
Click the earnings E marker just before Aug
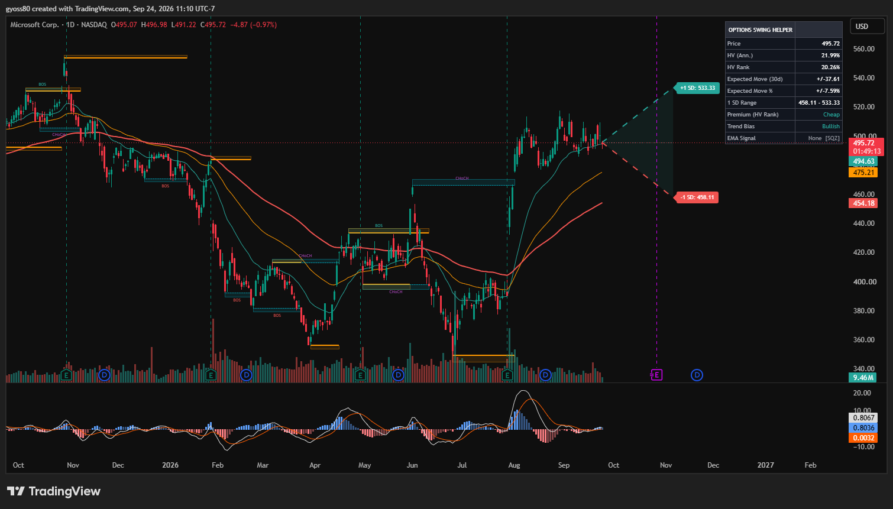507,375
